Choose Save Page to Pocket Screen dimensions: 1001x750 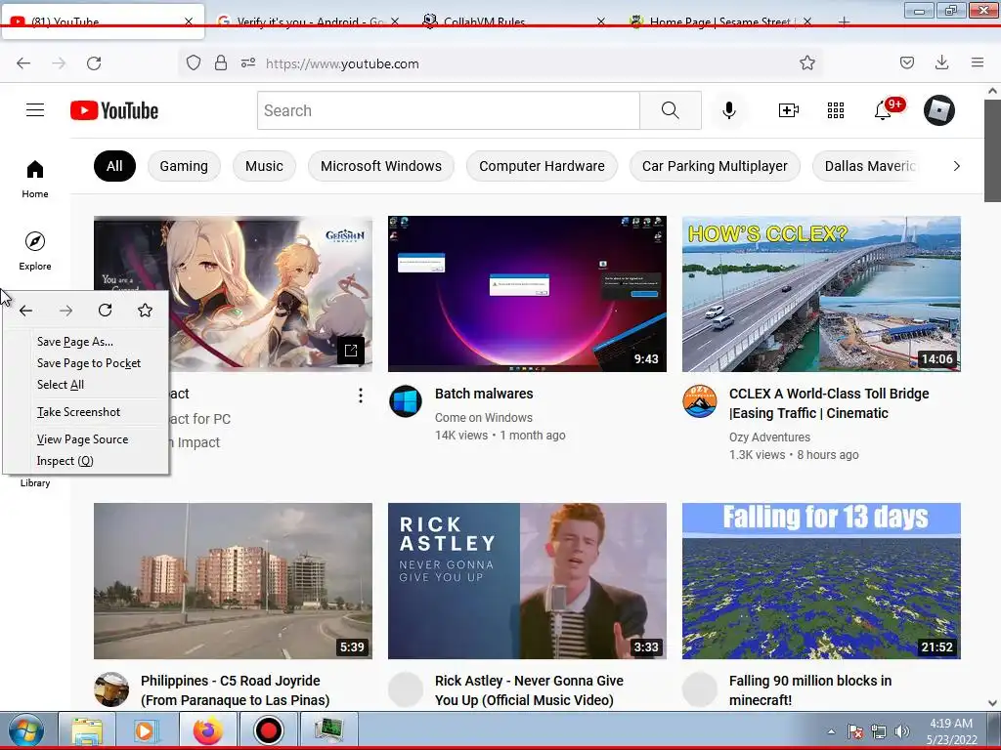click(x=89, y=363)
